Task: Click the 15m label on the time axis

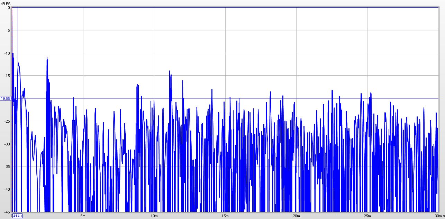Action: coord(225,216)
